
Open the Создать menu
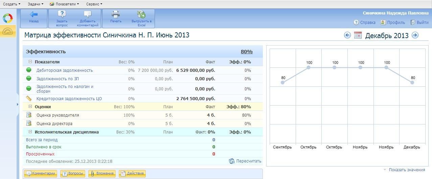12,4
